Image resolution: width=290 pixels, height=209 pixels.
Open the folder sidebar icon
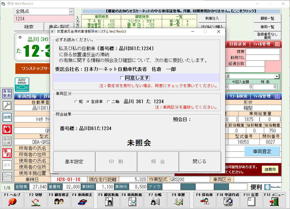[7, 177]
